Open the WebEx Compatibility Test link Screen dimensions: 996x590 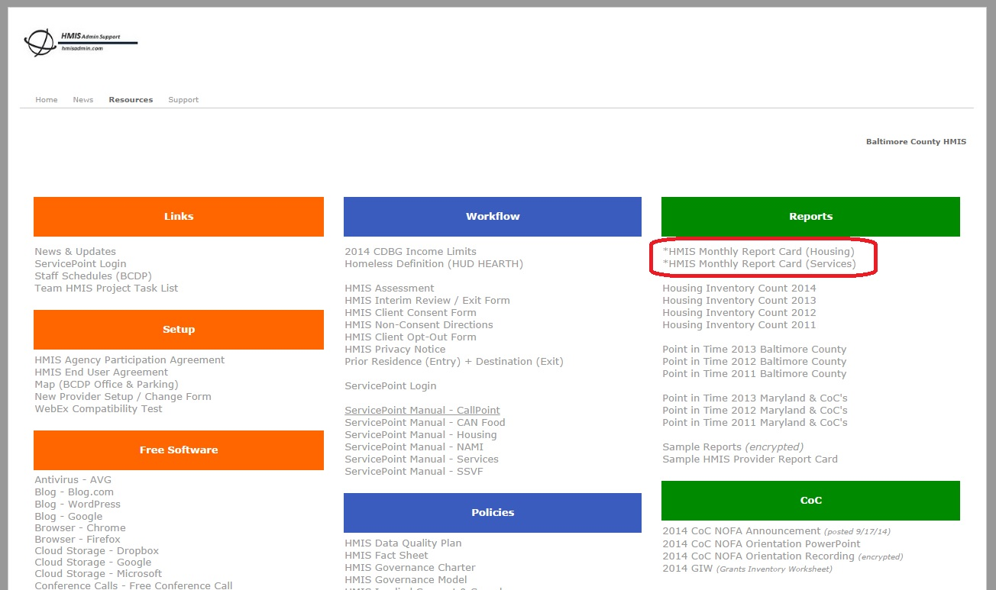click(x=98, y=408)
